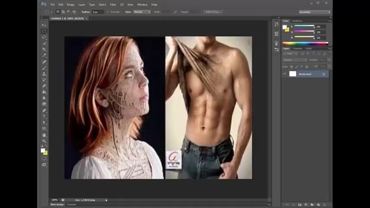Screen dimensions: 370x208
Task: Hide the Background layer eye icon
Action: 284,74
